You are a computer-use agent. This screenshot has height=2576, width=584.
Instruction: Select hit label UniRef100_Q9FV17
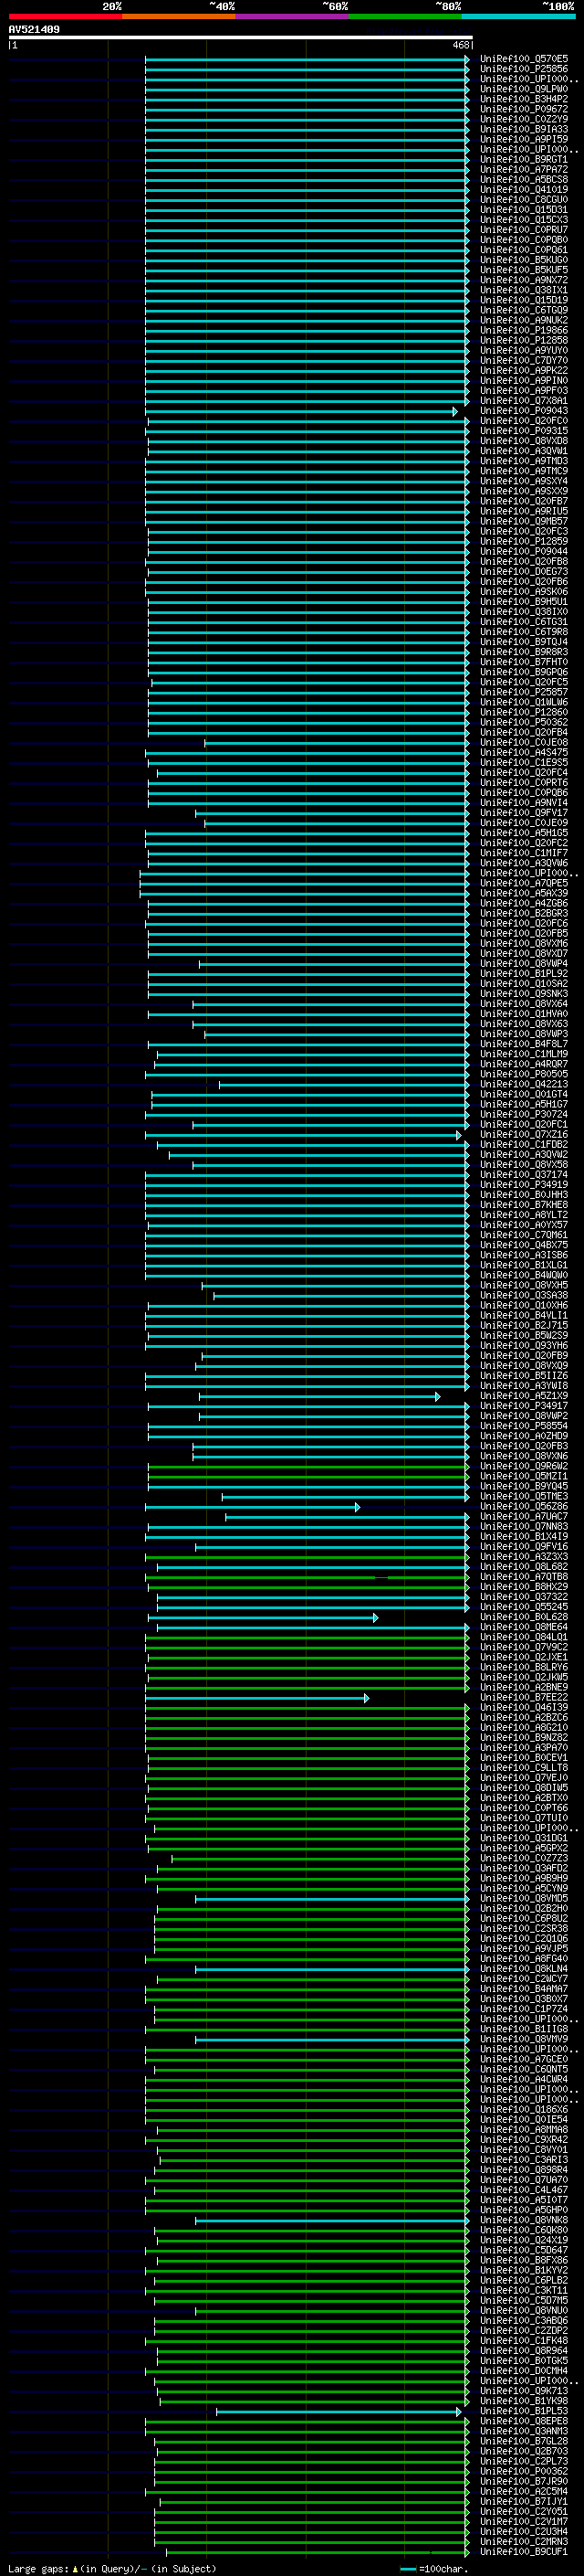(x=524, y=813)
